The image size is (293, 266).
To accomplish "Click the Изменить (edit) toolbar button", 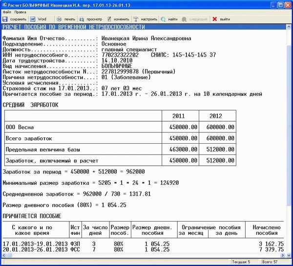I will coord(118,19).
